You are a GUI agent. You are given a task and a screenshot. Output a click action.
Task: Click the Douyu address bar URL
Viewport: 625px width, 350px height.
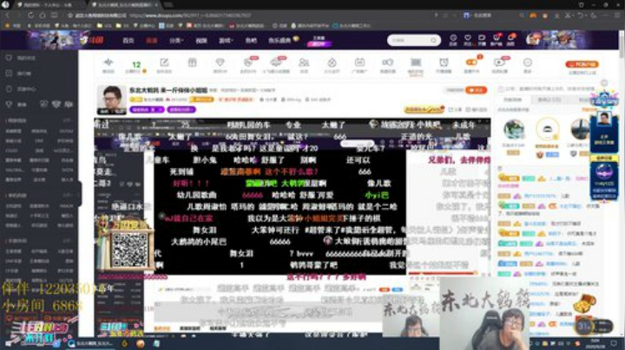(190, 16)
